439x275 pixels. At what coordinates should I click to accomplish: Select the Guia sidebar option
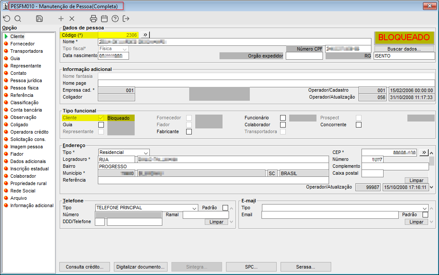pyautogui.click(x=15, y=58)
